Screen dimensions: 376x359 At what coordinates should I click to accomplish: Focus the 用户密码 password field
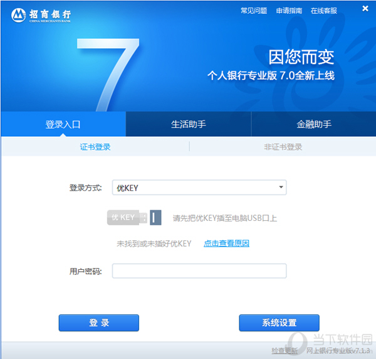[199, 271]
